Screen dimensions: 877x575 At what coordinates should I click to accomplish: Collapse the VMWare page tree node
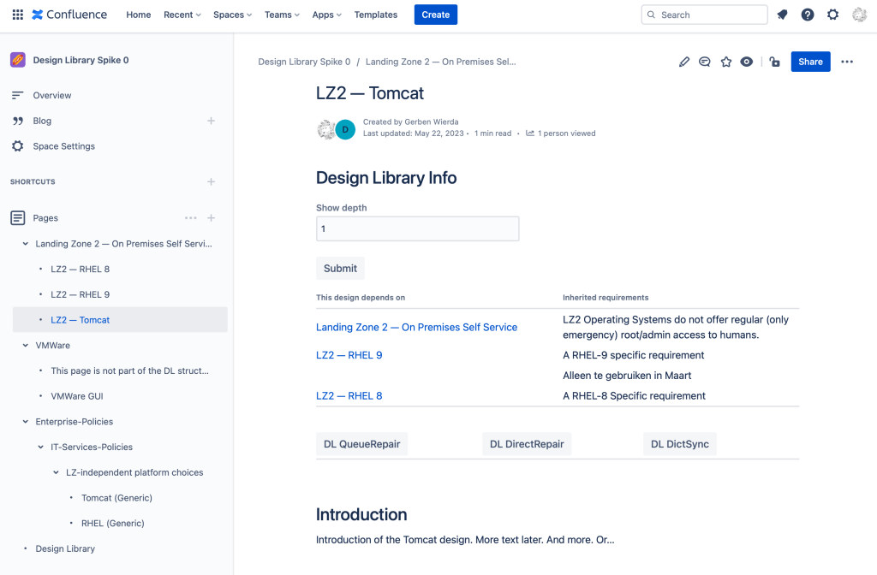(26, 346)
